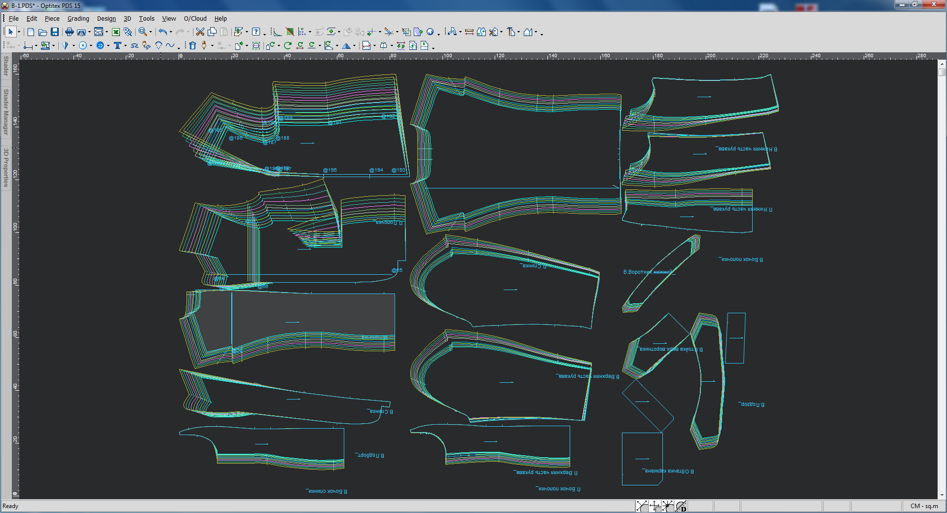Open the 3D Properties side panel
The image size is (947, 513).
6,167
